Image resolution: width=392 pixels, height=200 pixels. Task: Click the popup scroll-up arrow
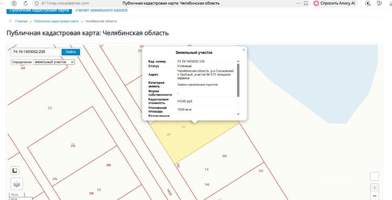(x=238, y=61)
